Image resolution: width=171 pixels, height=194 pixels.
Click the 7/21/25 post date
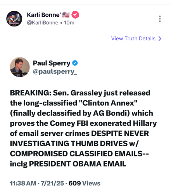click(52, 183)
